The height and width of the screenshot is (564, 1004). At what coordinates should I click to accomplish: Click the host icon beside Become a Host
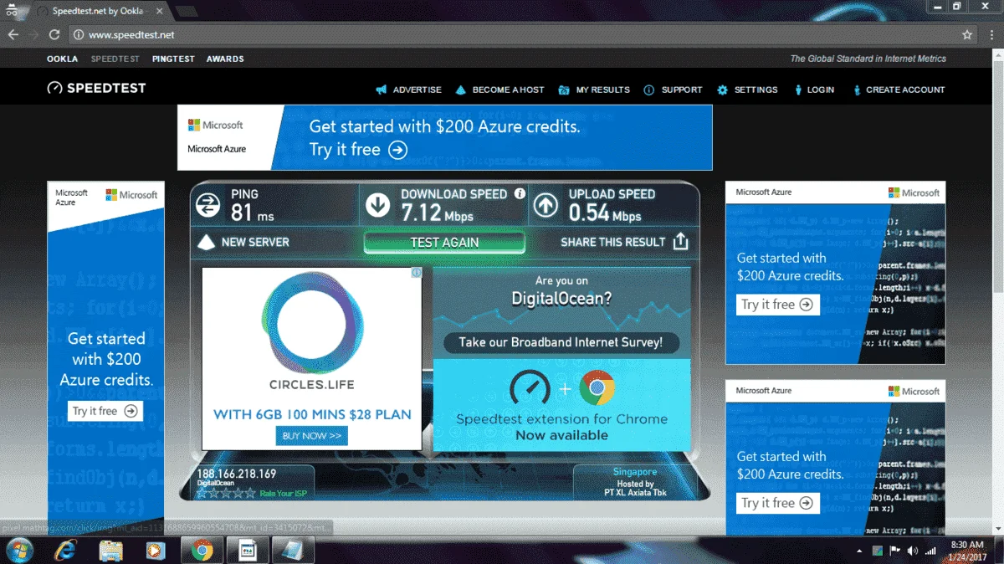point(460,90)
